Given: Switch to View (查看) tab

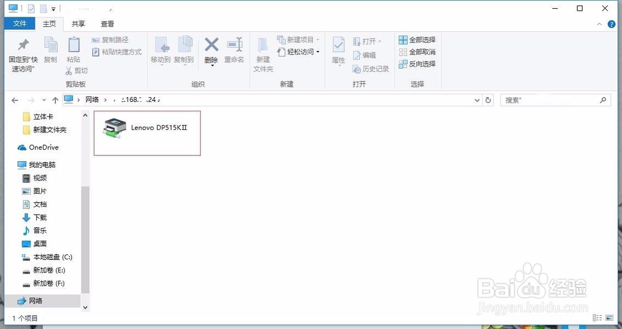Looking at the screenshot, I should click(x=107, y=24).
